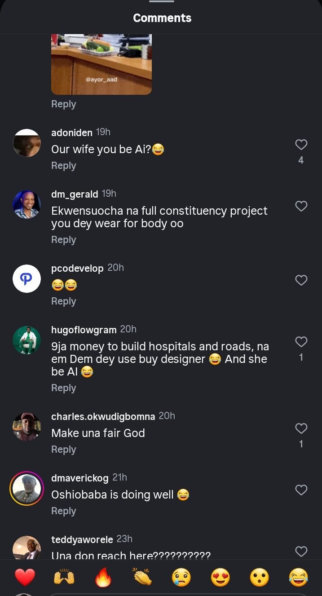
Task: Like dm_gerald's comment with the heart
Action: click(301, 206)
